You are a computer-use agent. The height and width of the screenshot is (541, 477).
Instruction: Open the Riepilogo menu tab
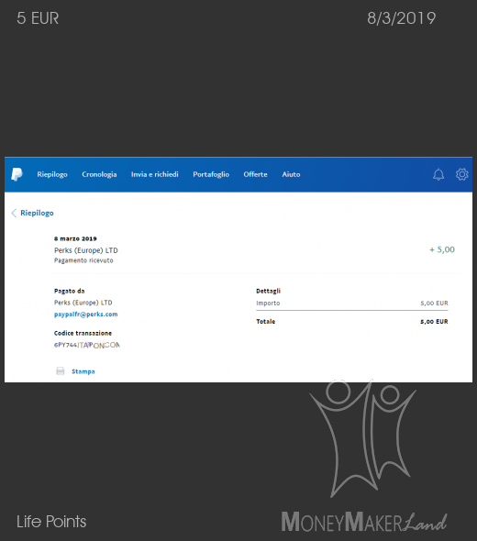tap(52, 174)
